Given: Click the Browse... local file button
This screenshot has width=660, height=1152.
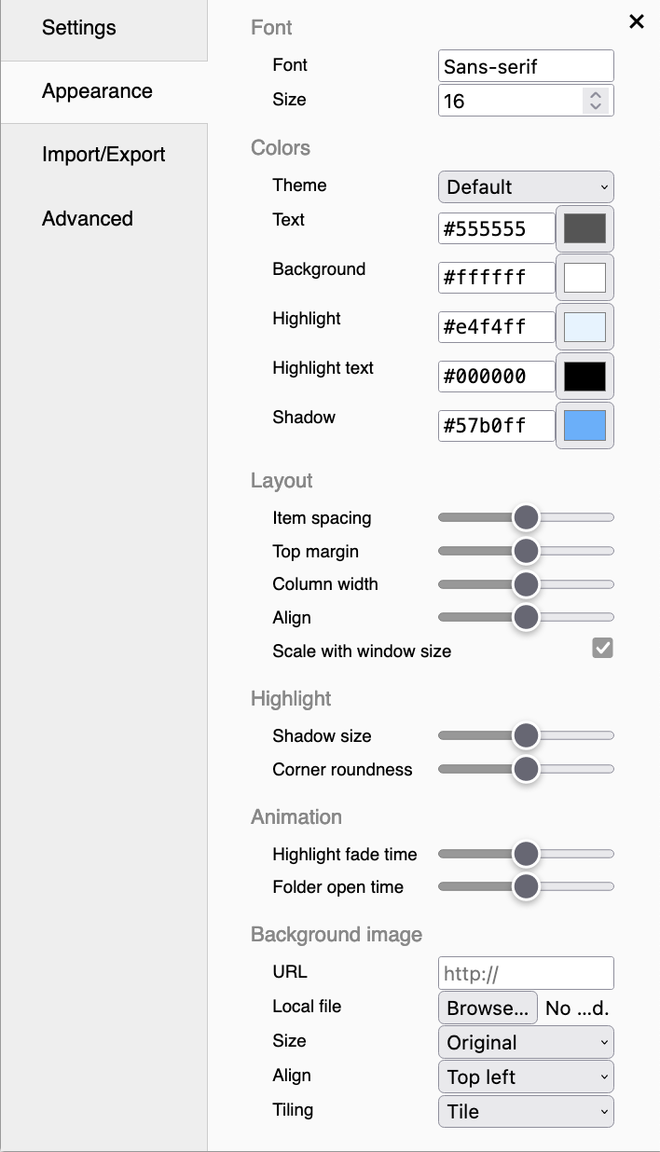Looking at the screenshot, I should tap(488, 1008).
